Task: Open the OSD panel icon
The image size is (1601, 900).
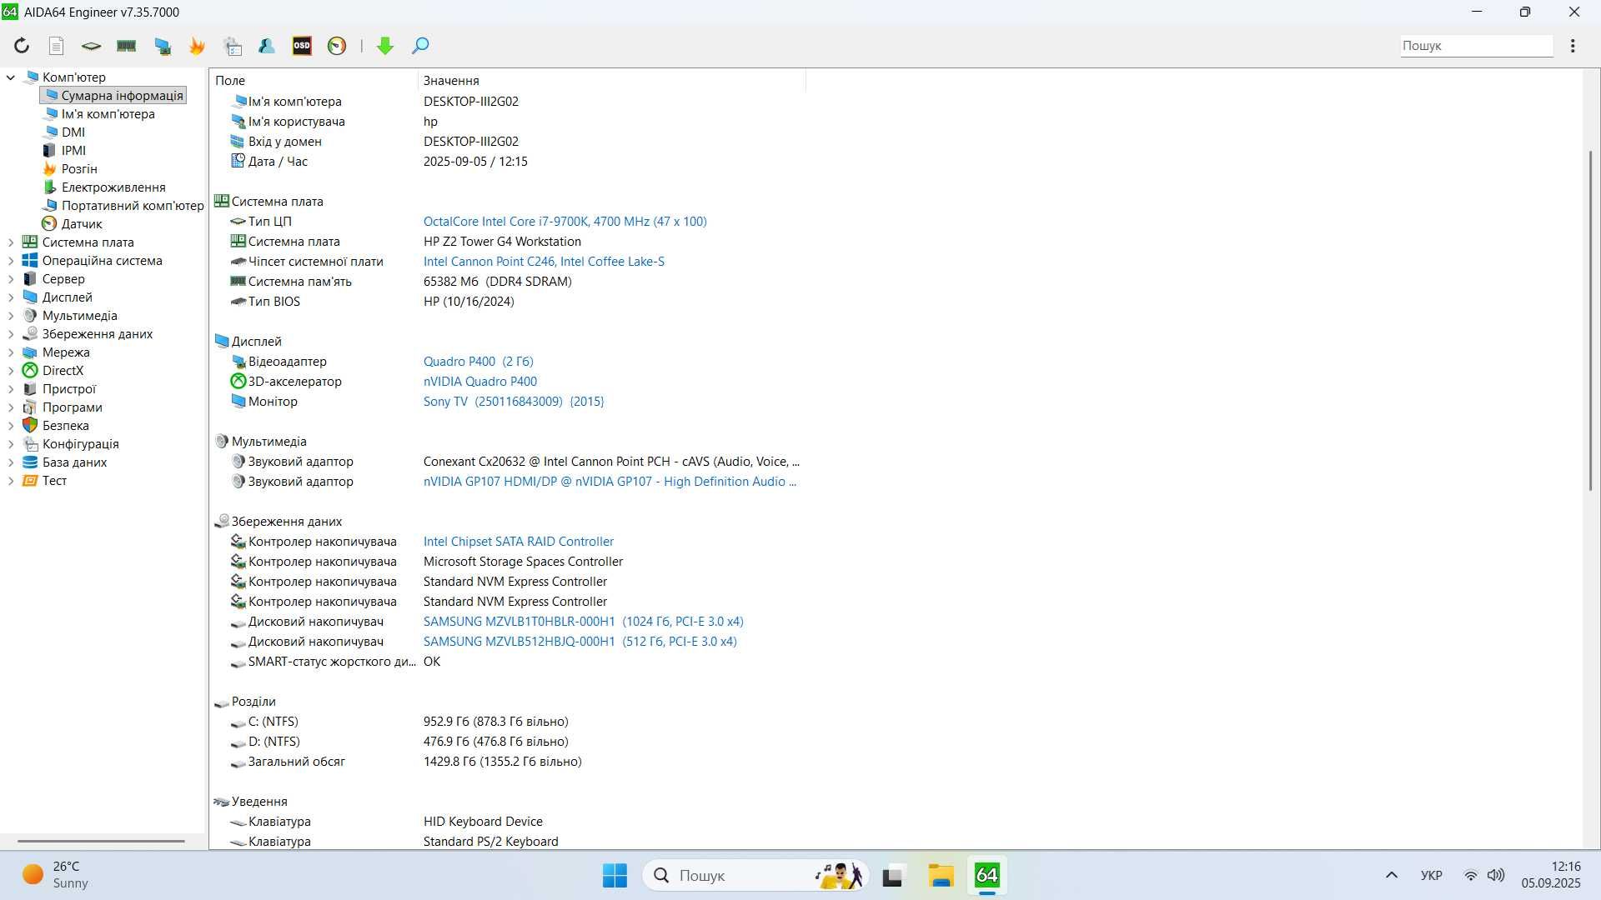Action: coord(302,46)
